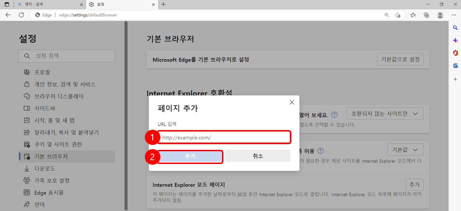Click the sidebar search icon
The height and width of the screenshot is (211, 461).
(x=455, y=28)
